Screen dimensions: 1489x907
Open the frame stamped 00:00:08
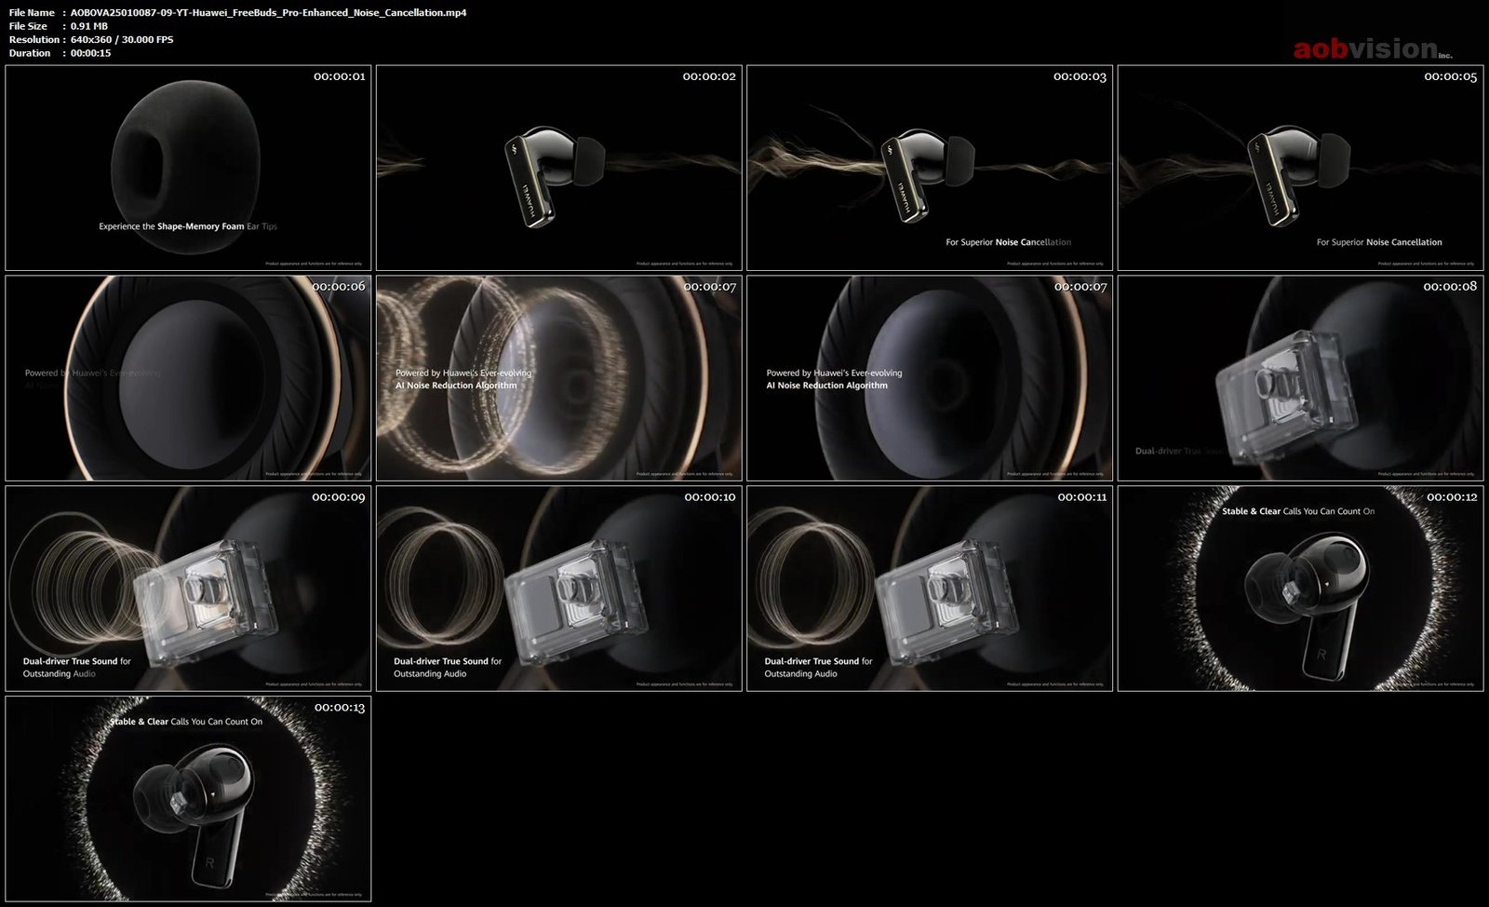(x=1300, y=378)
